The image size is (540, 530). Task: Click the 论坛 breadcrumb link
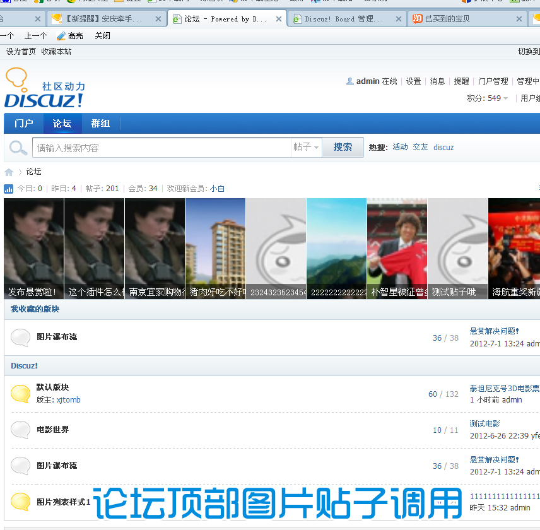(34, 172)
